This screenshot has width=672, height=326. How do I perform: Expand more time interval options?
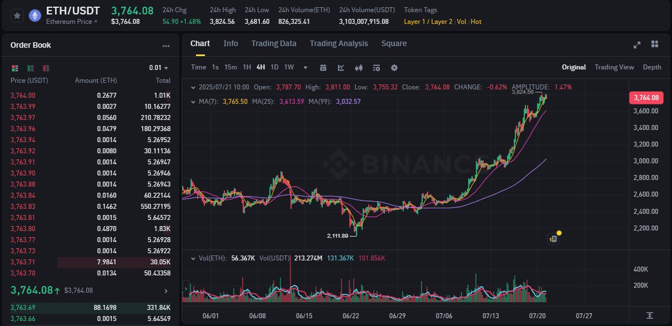coord(305,68)
